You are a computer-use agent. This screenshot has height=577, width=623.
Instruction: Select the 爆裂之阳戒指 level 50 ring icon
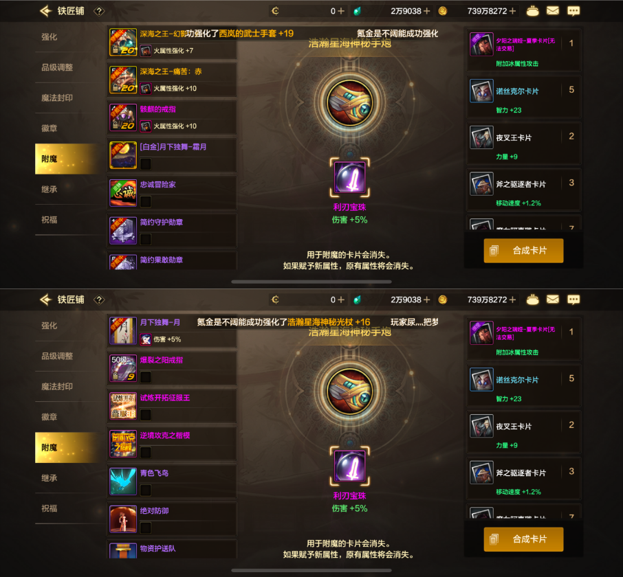click(x=123, y=368)
